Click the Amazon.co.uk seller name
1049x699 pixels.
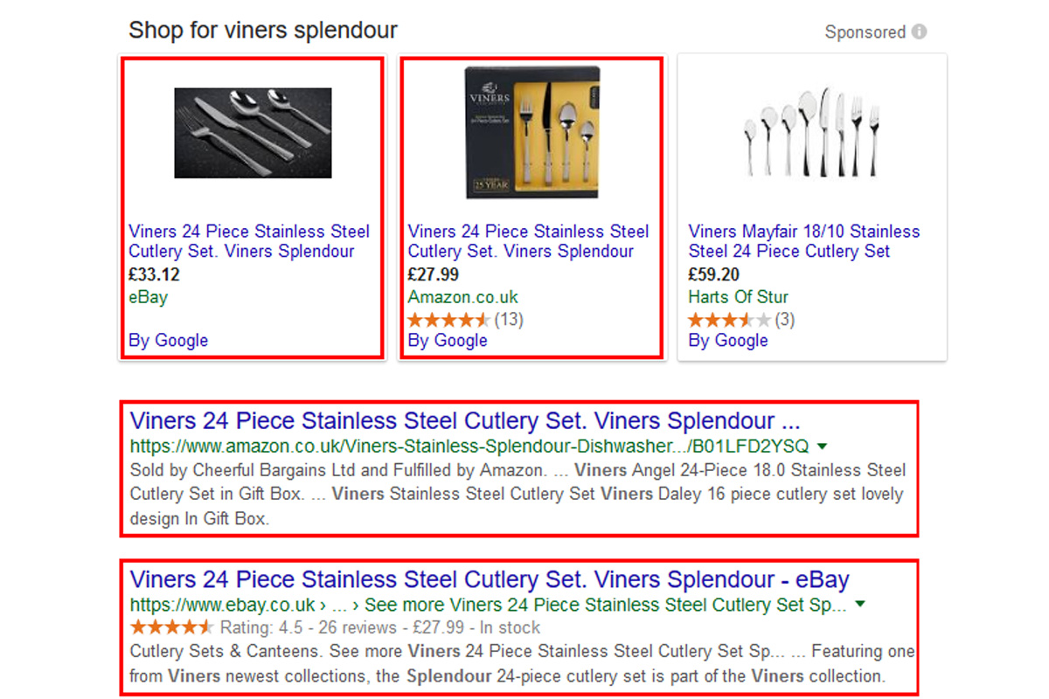462,297
